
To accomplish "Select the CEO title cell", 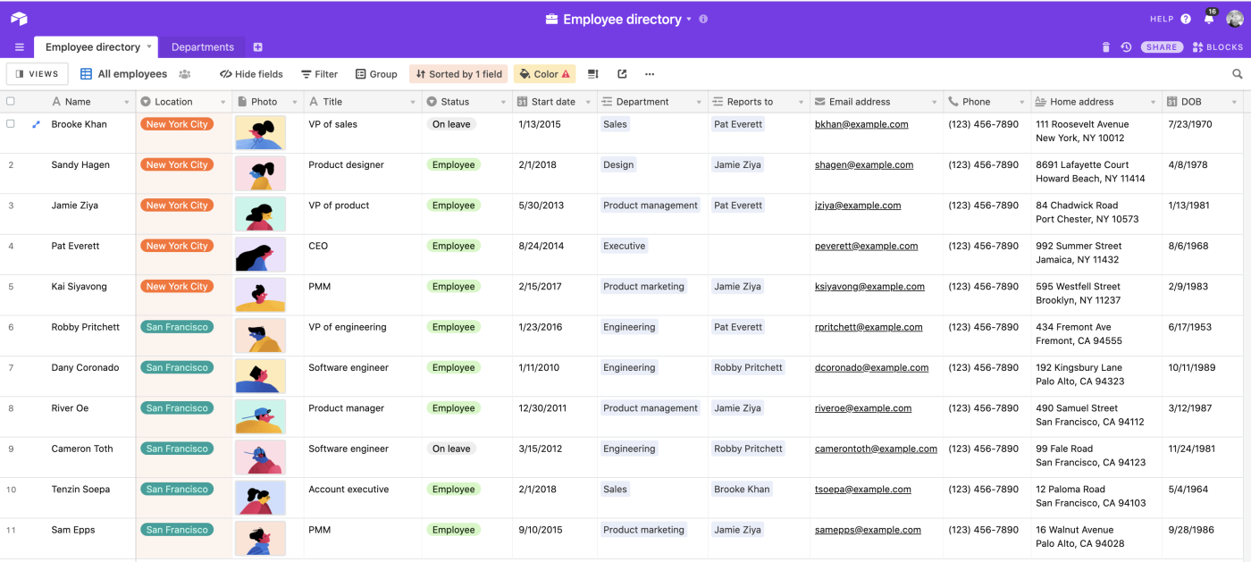I will click(363, 255).
